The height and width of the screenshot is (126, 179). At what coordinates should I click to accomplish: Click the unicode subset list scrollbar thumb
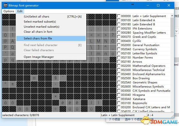coord(172,27)
